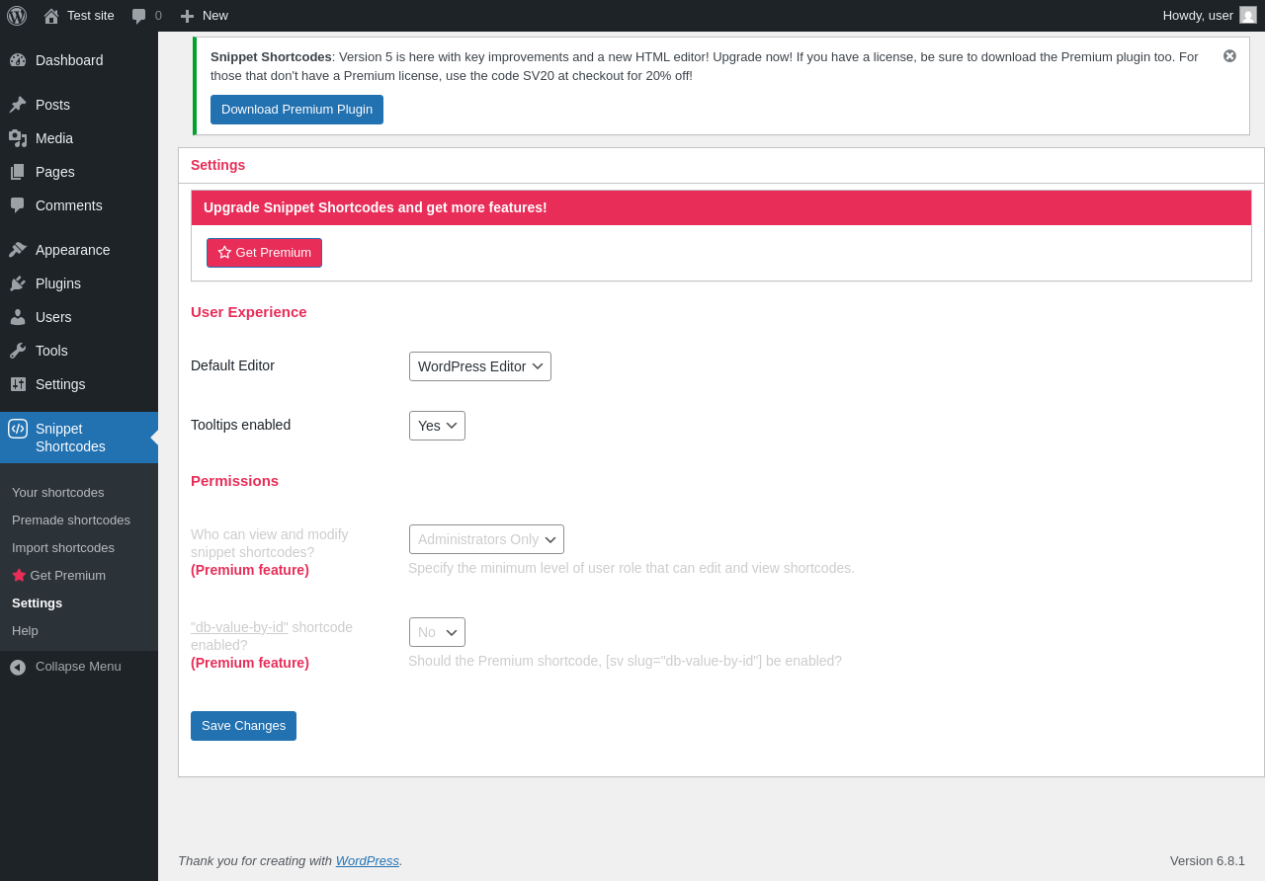Click the home icon beside Test site

tap(51, 16)
